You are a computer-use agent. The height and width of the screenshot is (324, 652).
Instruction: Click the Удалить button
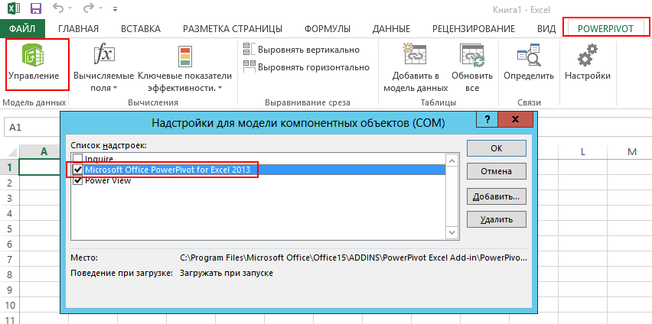(497, 219)
